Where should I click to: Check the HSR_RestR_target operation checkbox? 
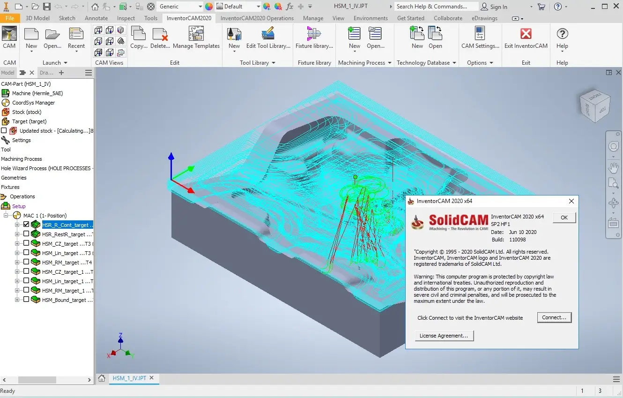(26, 234)
